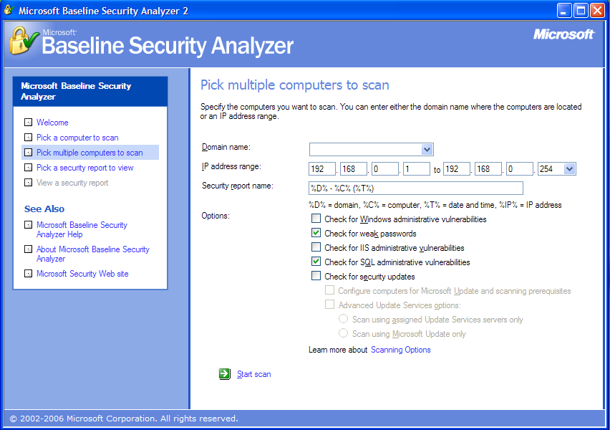Minimize the Baseline Security Analyzer window
Image resolution: width=610 pixels, height=430 pixels.
564,11
